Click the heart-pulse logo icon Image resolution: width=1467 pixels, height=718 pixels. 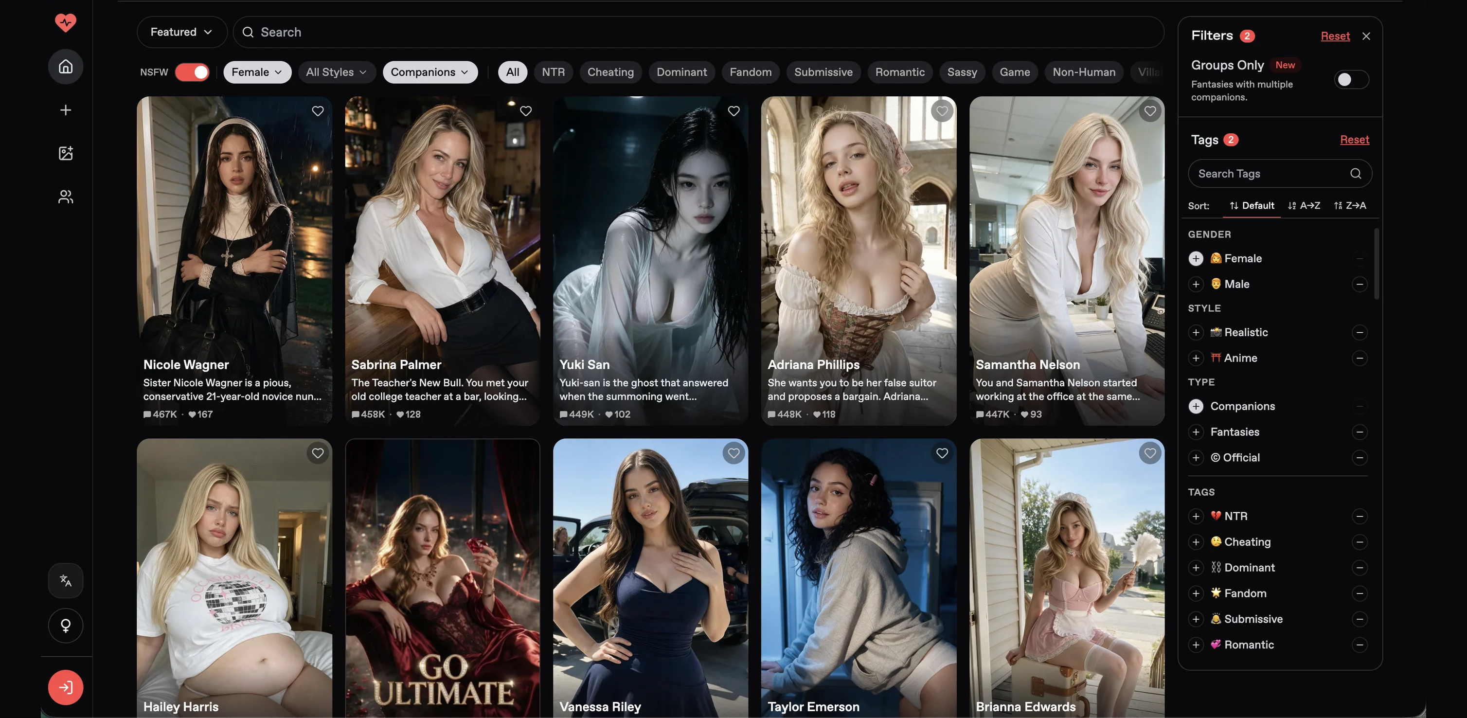[x=66, y=23]
